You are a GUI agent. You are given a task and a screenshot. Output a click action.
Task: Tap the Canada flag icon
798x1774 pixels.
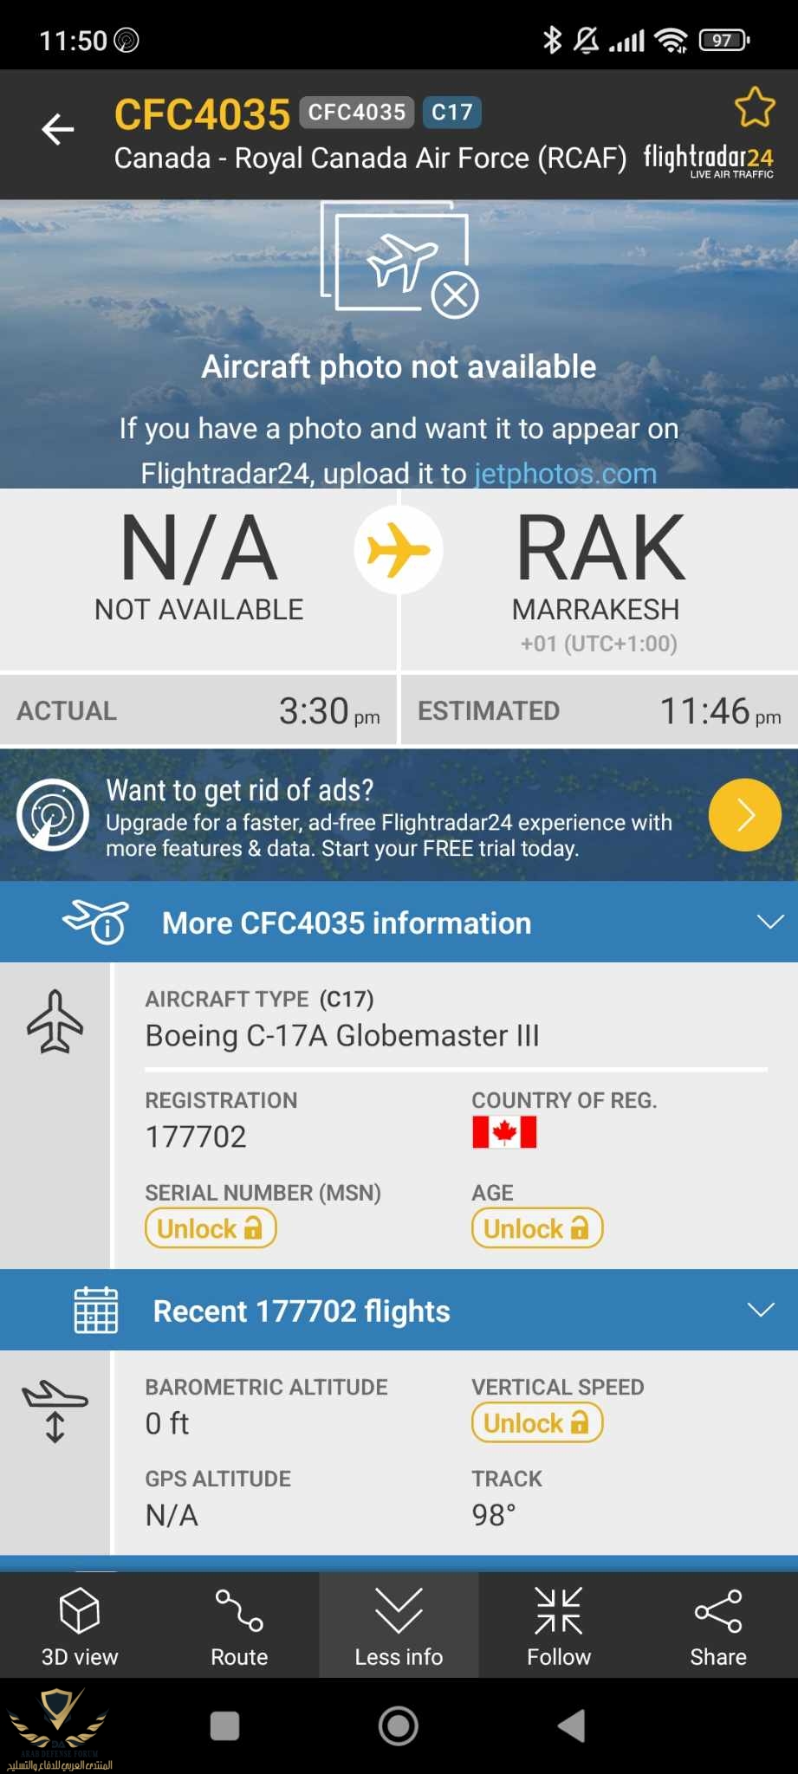pos(504,1132)
